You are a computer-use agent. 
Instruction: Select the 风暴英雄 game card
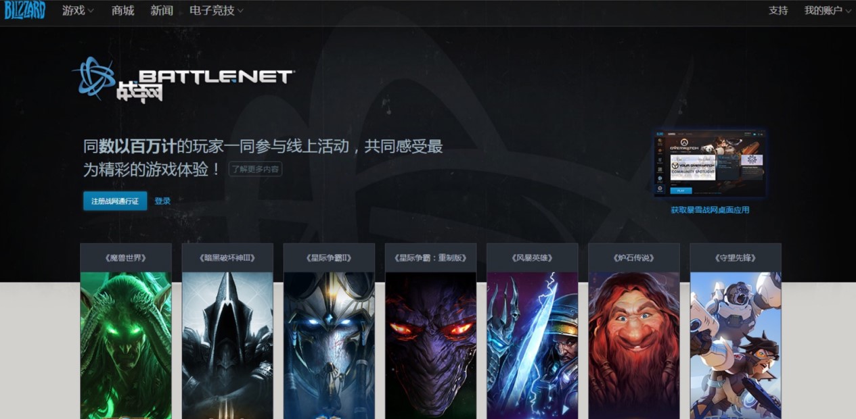click(532, 331)
